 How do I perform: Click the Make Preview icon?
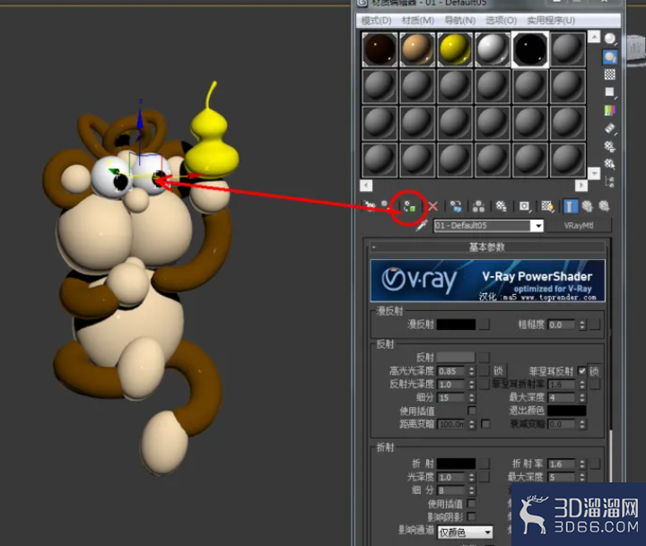610,128
